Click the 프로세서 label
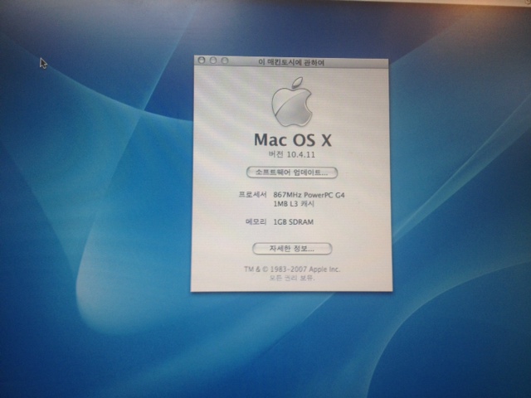 pyautogui.click(x=251, y=195)
